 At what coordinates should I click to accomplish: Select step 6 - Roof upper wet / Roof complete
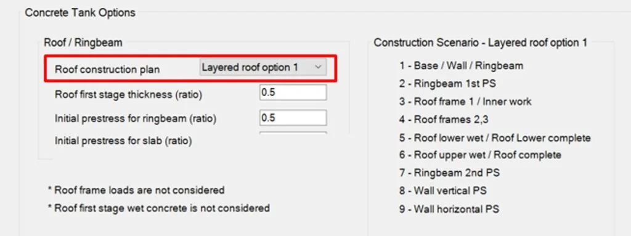[x=480, y=155]
